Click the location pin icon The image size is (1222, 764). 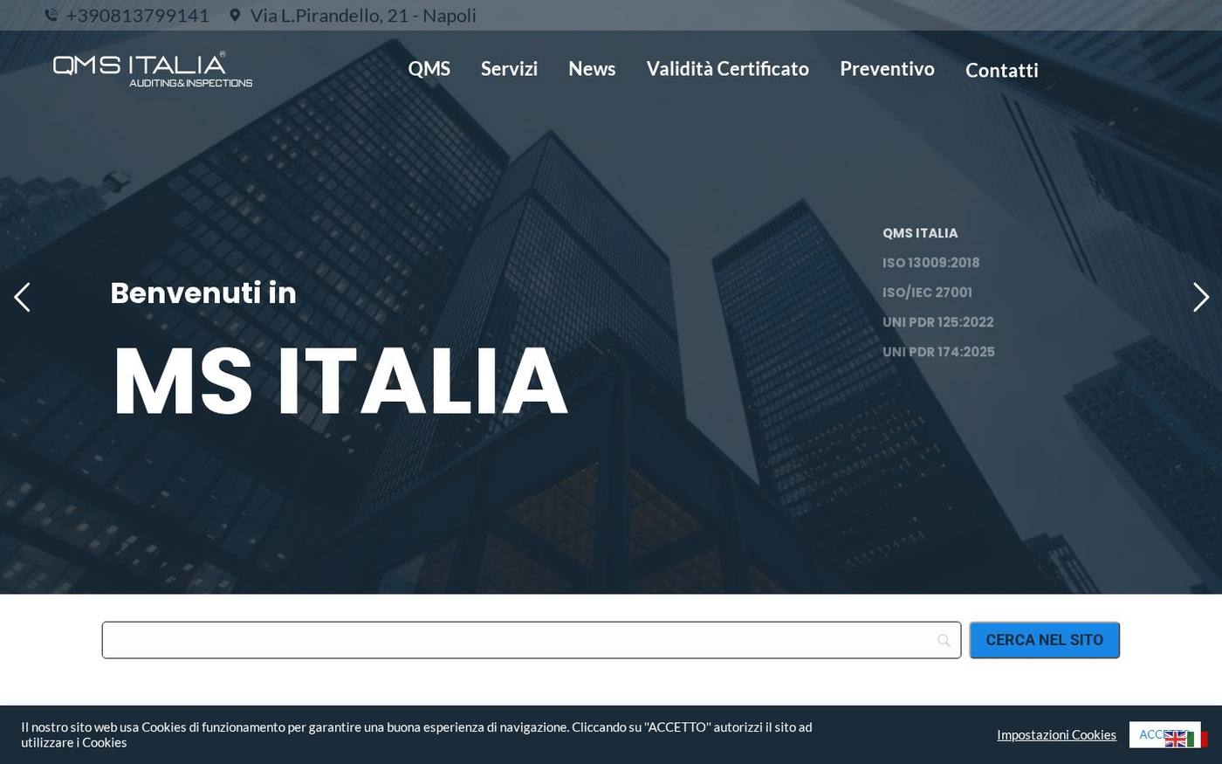(x=235, y=16)
